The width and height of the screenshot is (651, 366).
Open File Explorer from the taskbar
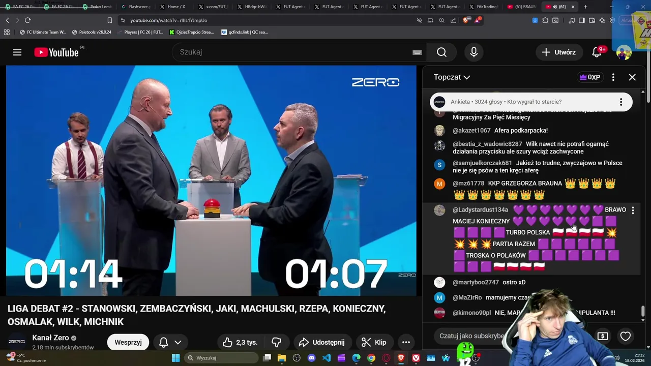tap(282, 358)
